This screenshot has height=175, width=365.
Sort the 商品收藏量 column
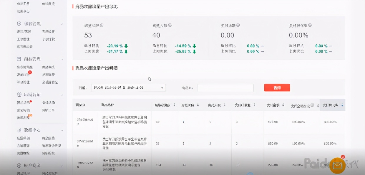[x=174, y=105]
